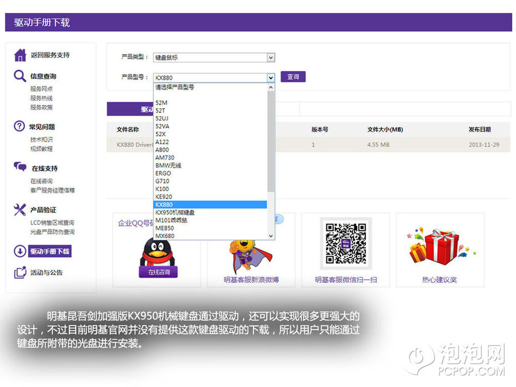The image size is (516, 387).
Task: Open LCD销售区域查询 link
Action: [52, 222]
